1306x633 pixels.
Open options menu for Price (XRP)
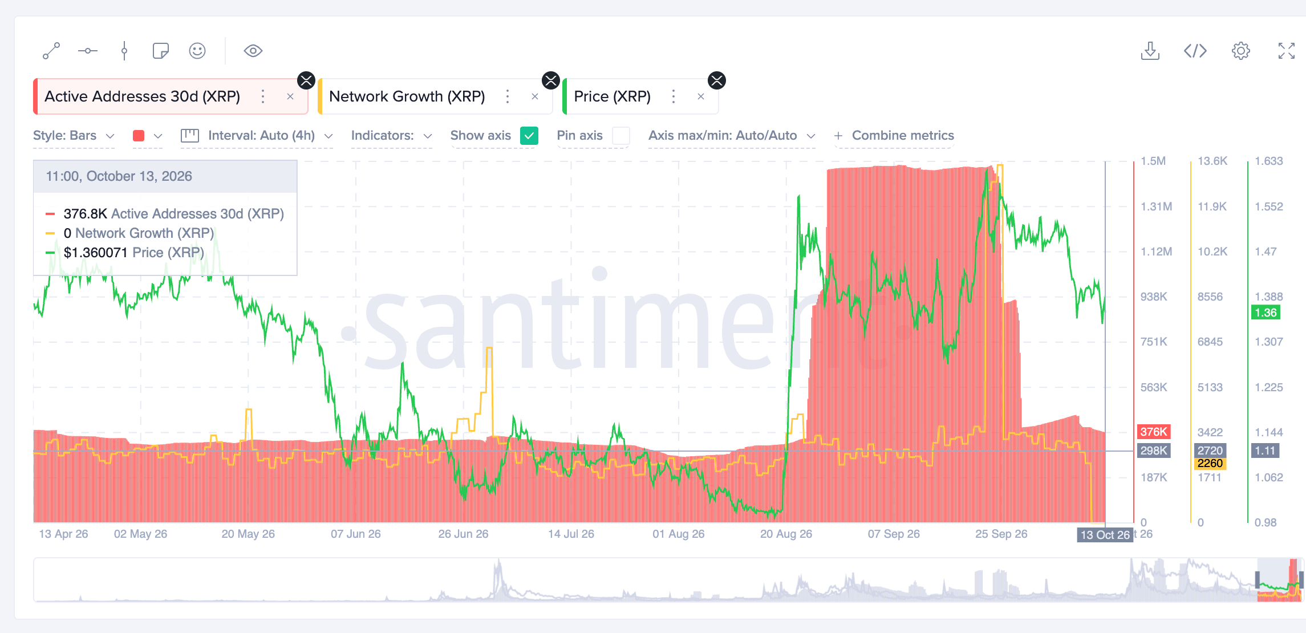click(x=674, y=96)
